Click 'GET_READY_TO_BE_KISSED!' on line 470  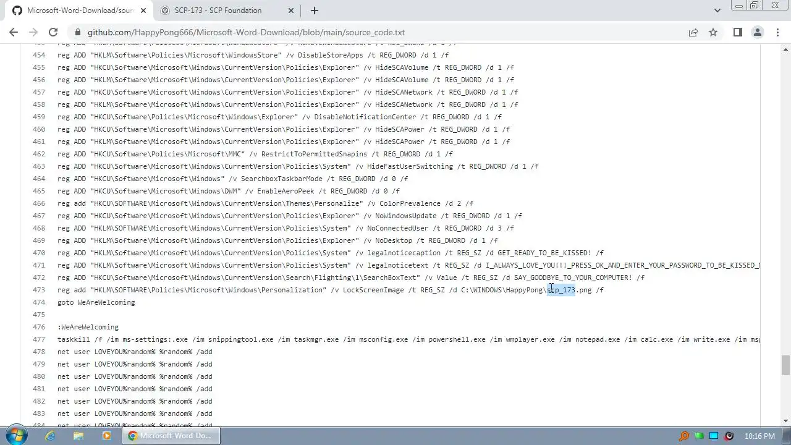[x=544, y=253]
